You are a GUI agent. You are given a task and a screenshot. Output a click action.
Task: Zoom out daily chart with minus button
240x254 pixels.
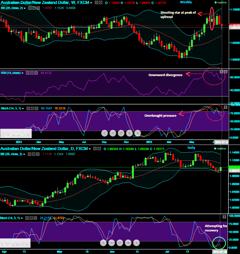click(x=111, y=243)
